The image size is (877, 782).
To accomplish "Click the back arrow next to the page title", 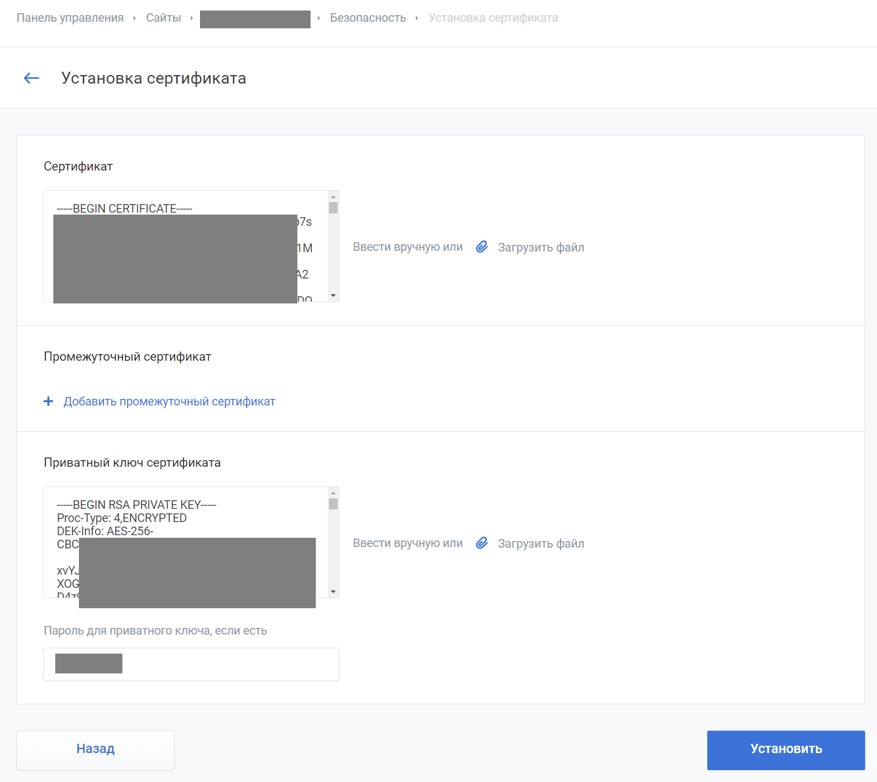I will coord(32,78).
